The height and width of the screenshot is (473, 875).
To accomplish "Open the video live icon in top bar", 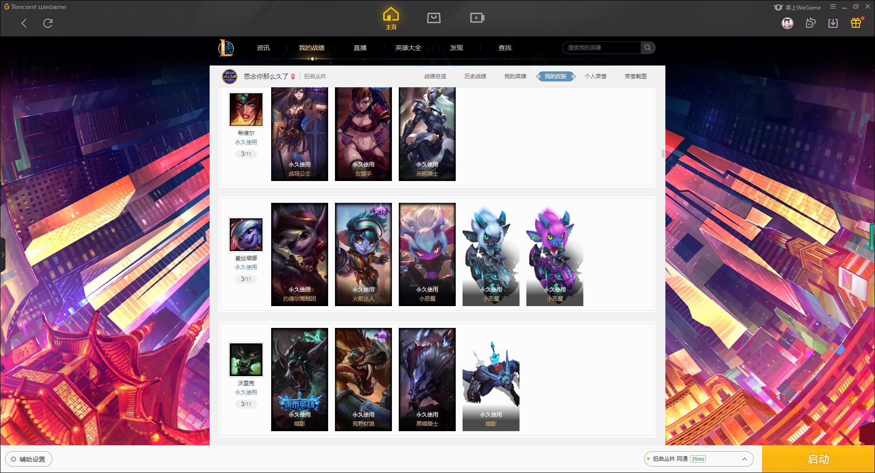I will click(477, 18).
